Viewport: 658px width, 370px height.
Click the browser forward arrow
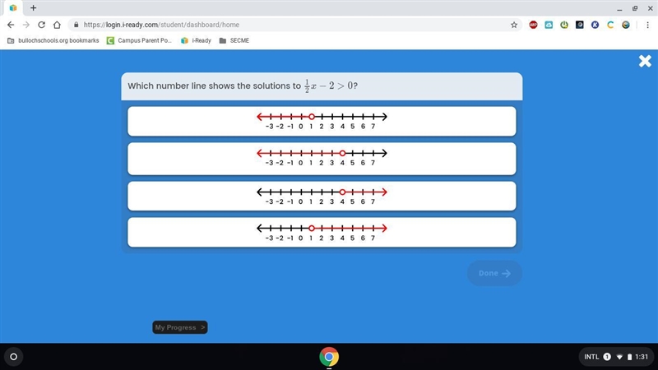[x=26, y=25]
